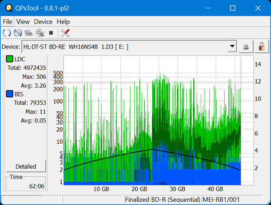This screenshot has width=271, height=205.
Task: Open the View menu
Action: [x=23, y=22]
